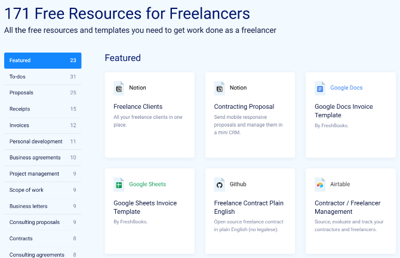Open the To-dos category
Image resolution: width=400 pixels, height=258 pixels.
point(42,76)
